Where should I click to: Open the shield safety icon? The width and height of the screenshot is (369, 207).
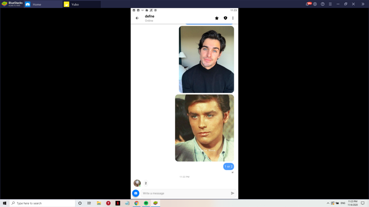tap(225, 18)
